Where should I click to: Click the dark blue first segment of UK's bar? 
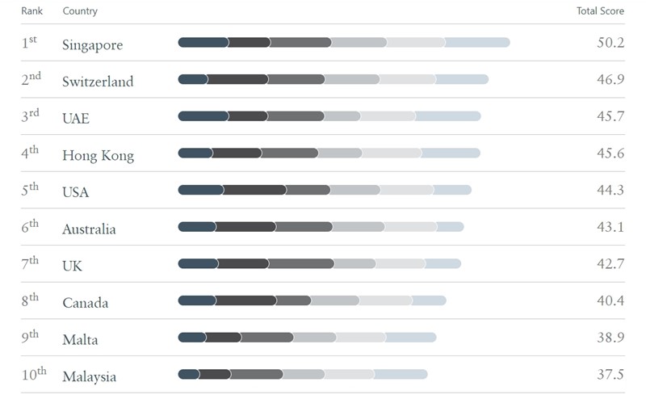198,263
